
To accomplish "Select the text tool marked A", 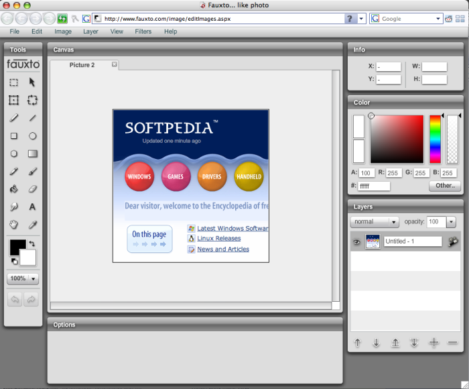I will 32,207.
